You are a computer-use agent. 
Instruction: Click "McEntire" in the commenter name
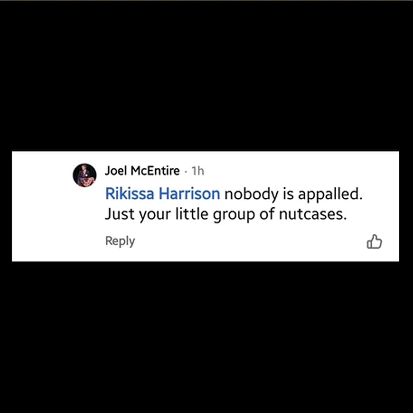point(155,171)
